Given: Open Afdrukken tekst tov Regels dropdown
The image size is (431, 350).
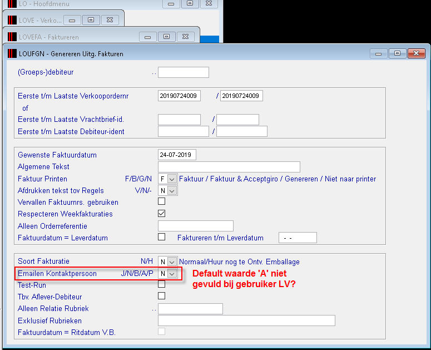Looking at the screenshot, I should pyautogui.click(x=172, y=190).
